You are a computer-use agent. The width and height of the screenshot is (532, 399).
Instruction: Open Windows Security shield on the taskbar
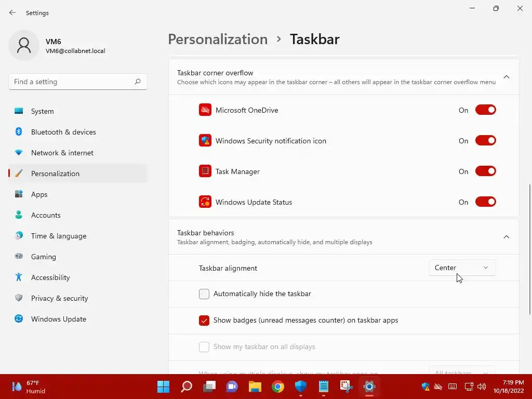301,387
